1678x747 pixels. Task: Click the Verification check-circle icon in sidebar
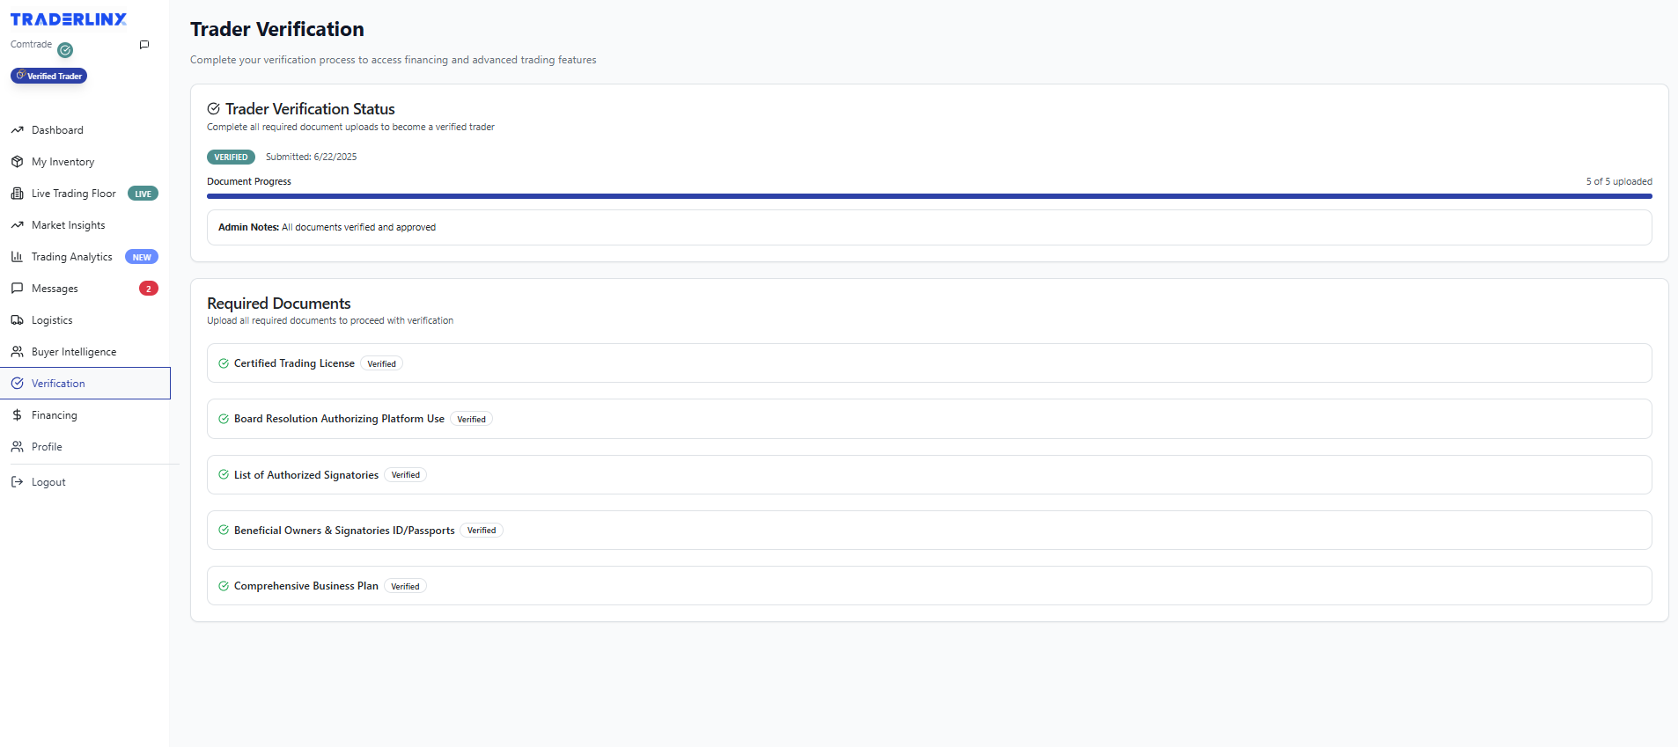tap(17, 384)
